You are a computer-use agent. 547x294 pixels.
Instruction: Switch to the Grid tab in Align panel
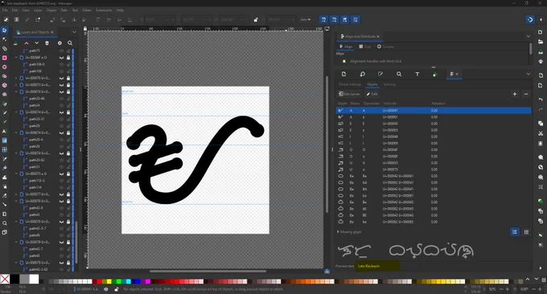click(364, 47)
